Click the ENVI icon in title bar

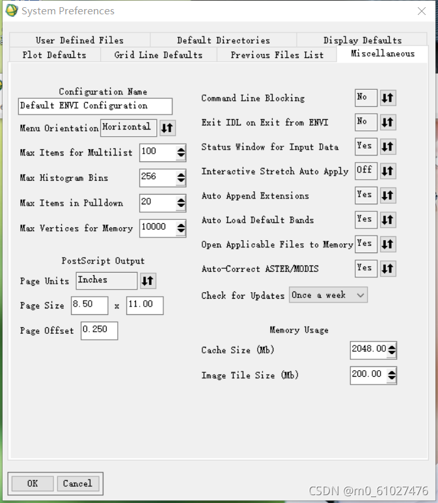12,10
